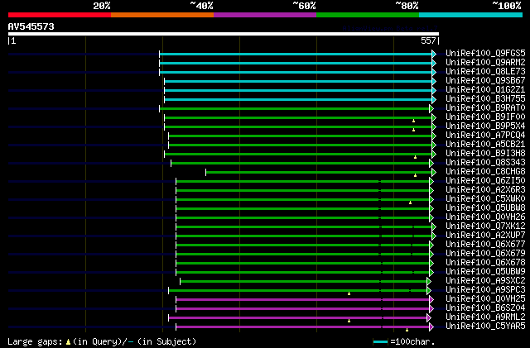The height and width of the screenshot is (348, 530).
Task: Open hit UniRef100_A9SPC3
Action: tap(485, 290)
